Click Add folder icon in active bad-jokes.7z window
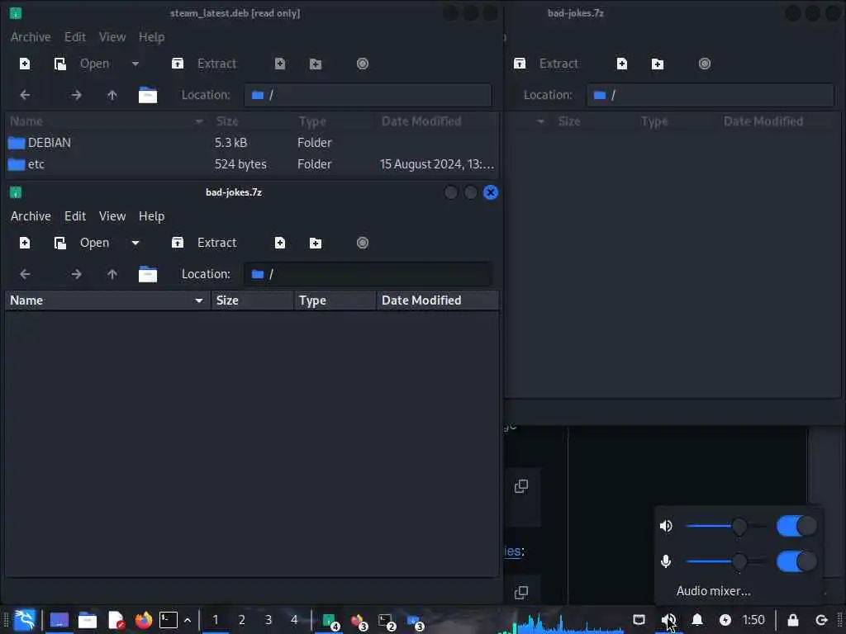Viewport: 846px width, 634px height. click(x=316, y=244)
